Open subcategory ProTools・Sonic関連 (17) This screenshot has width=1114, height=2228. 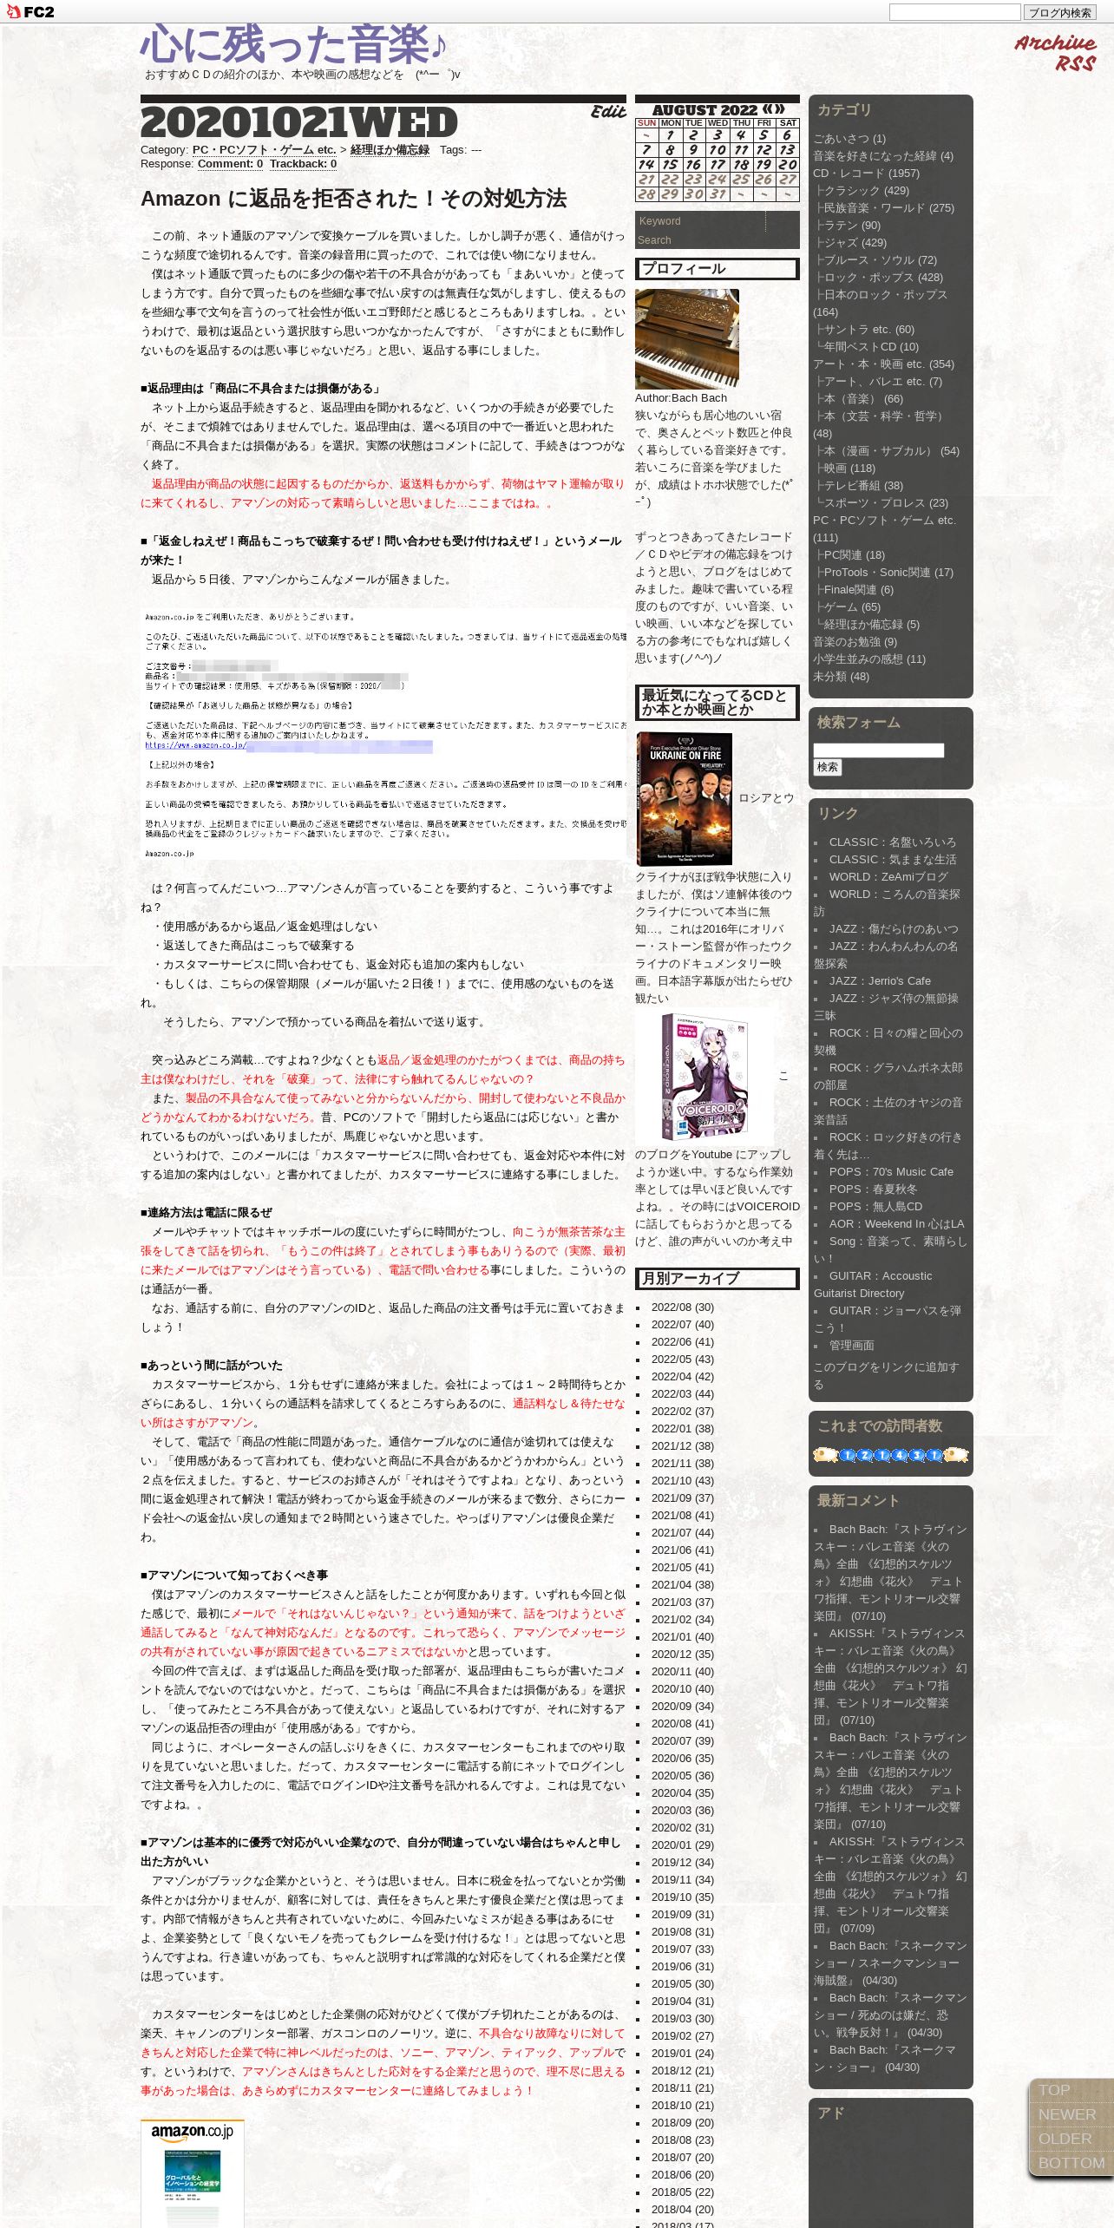888,573
